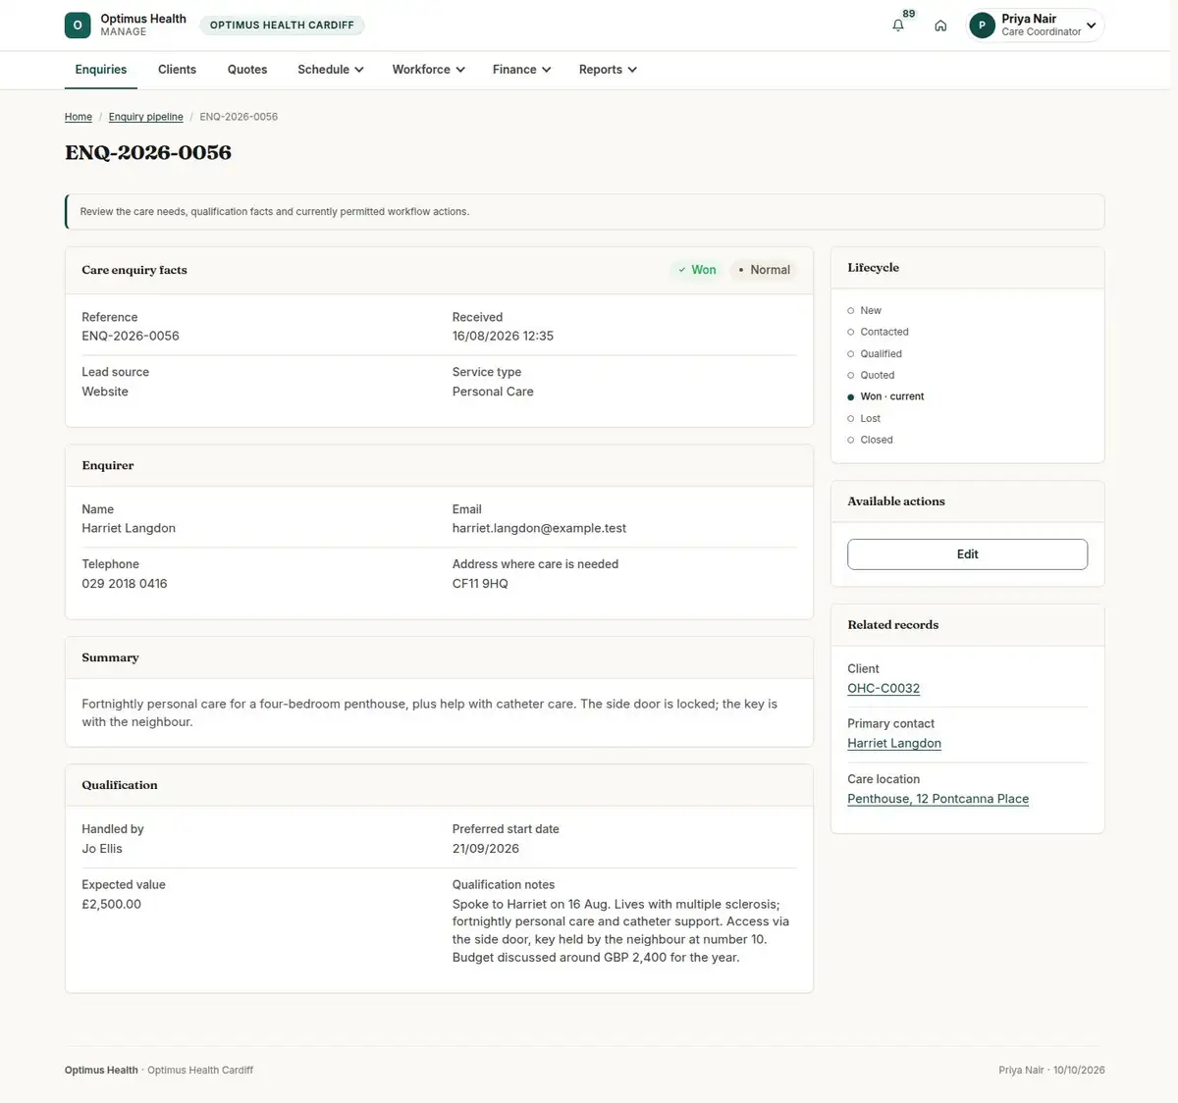
Task: Click the expected value £2,500.00
Action: (x=112, y=904)
